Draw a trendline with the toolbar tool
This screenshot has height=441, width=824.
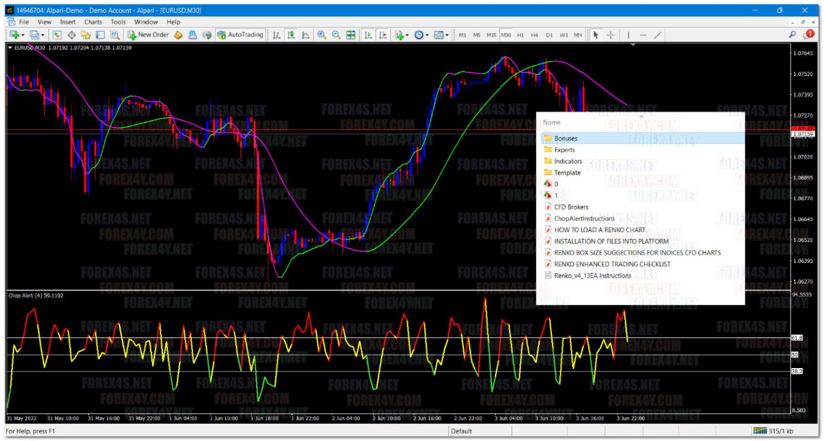(657, 35)
